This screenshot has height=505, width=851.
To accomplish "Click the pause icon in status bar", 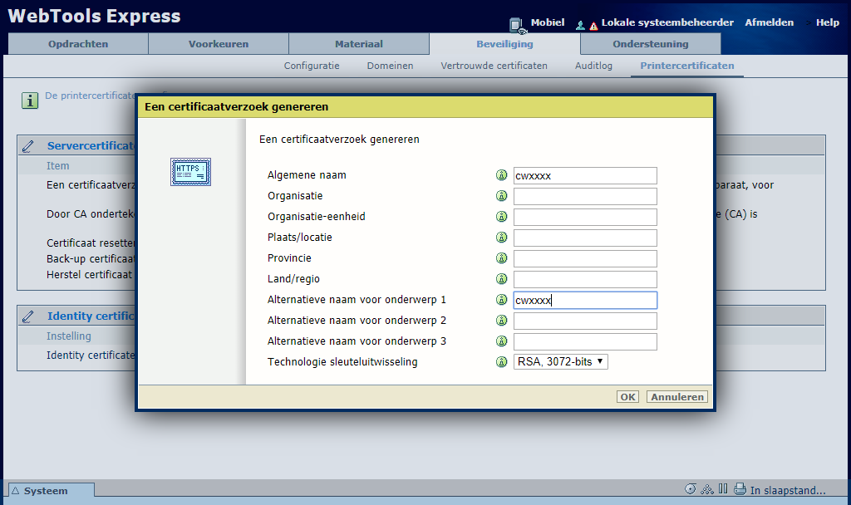I will (723, 489).
